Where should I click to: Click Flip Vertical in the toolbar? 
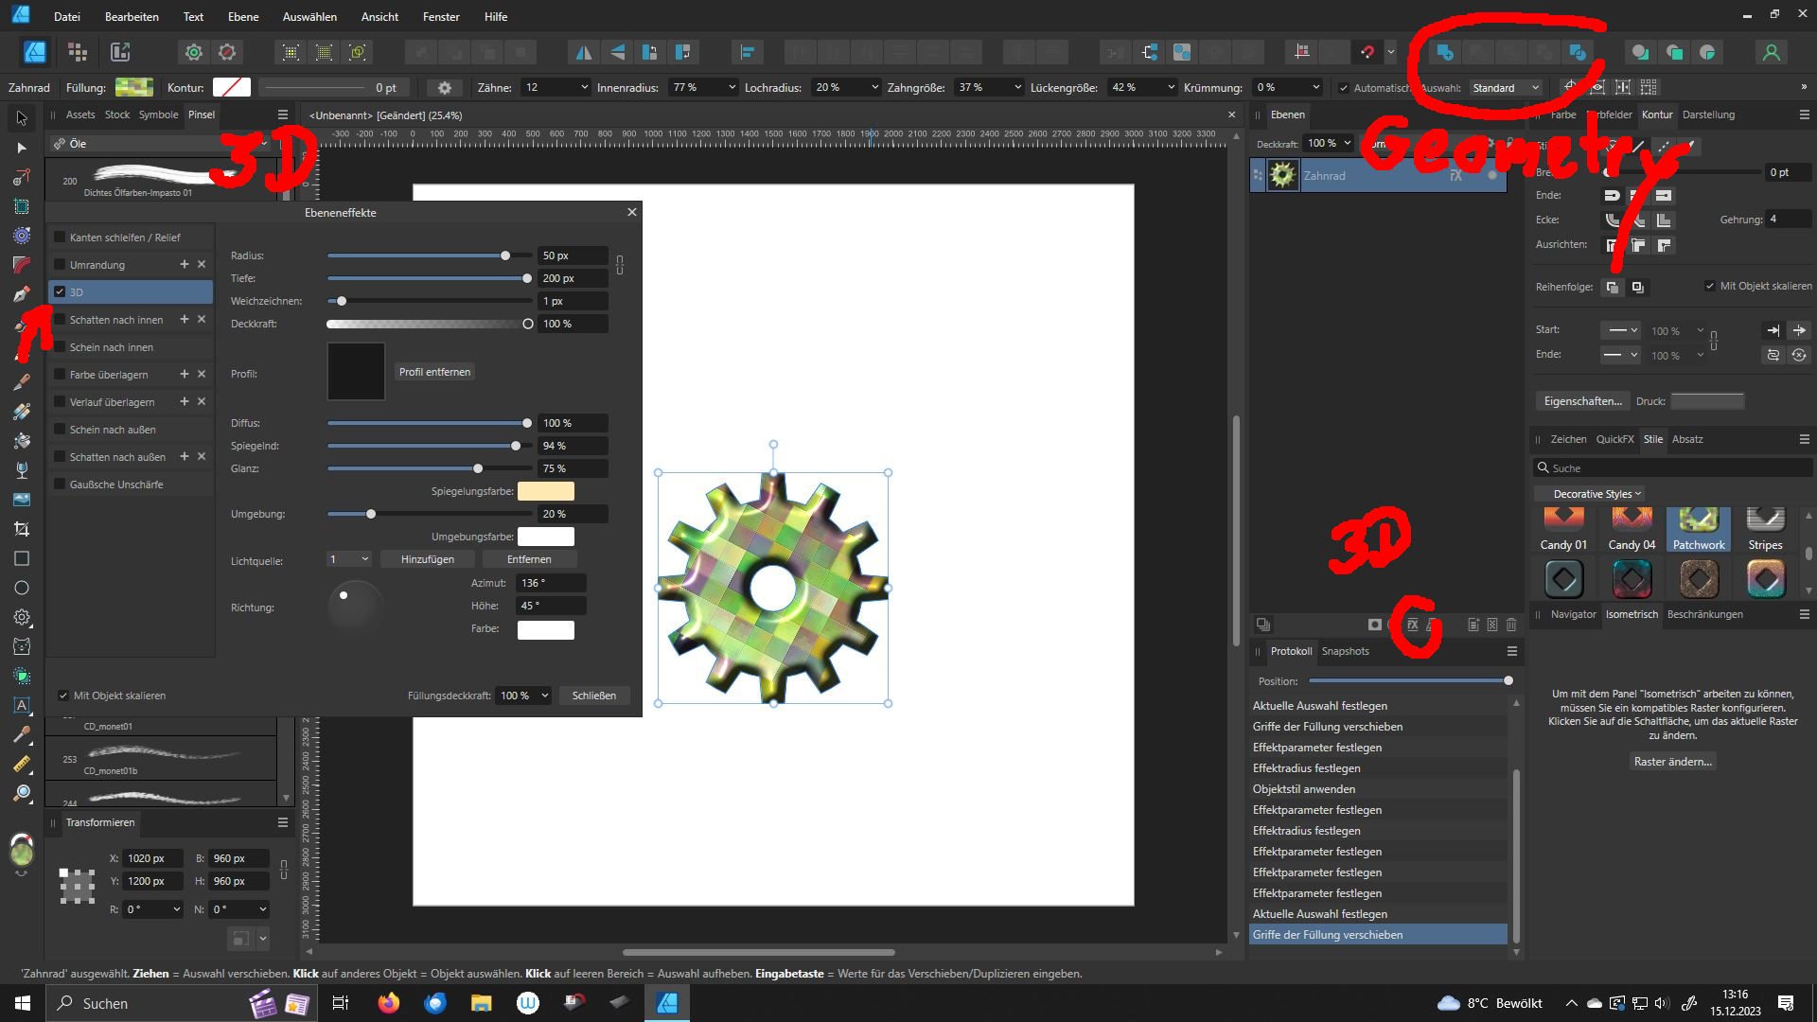point(617,52)
